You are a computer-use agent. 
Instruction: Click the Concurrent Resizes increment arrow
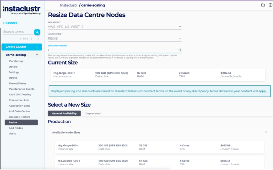tap(180, 49)
